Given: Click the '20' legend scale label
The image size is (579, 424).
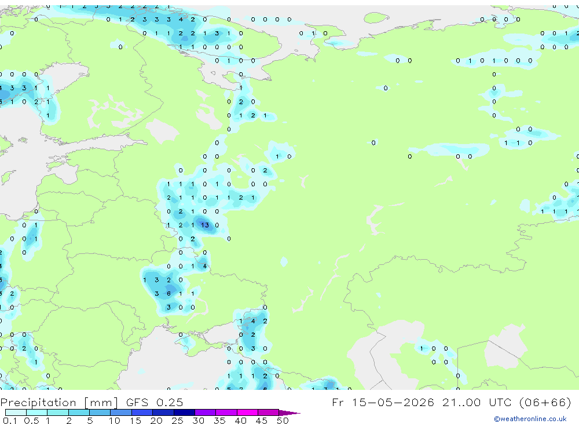Looking at the screenshot, I should tap(156, 421).
